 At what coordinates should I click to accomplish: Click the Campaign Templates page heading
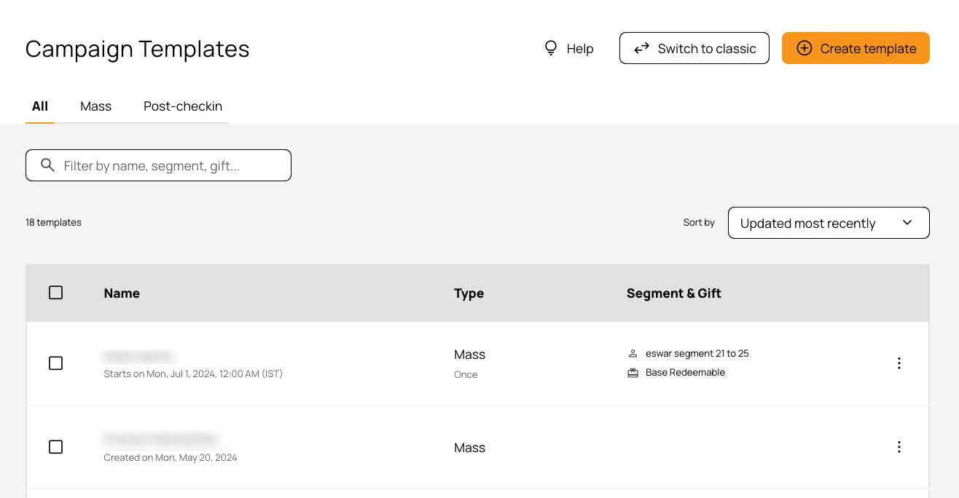[x=138, y=49]
